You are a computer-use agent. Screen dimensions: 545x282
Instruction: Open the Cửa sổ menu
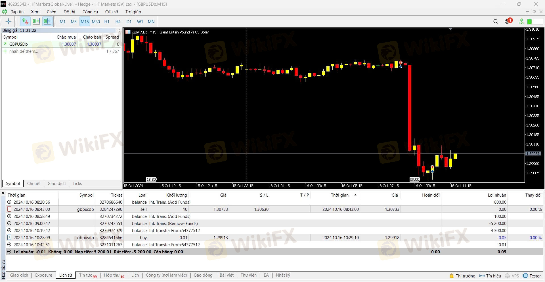(112, 12)
